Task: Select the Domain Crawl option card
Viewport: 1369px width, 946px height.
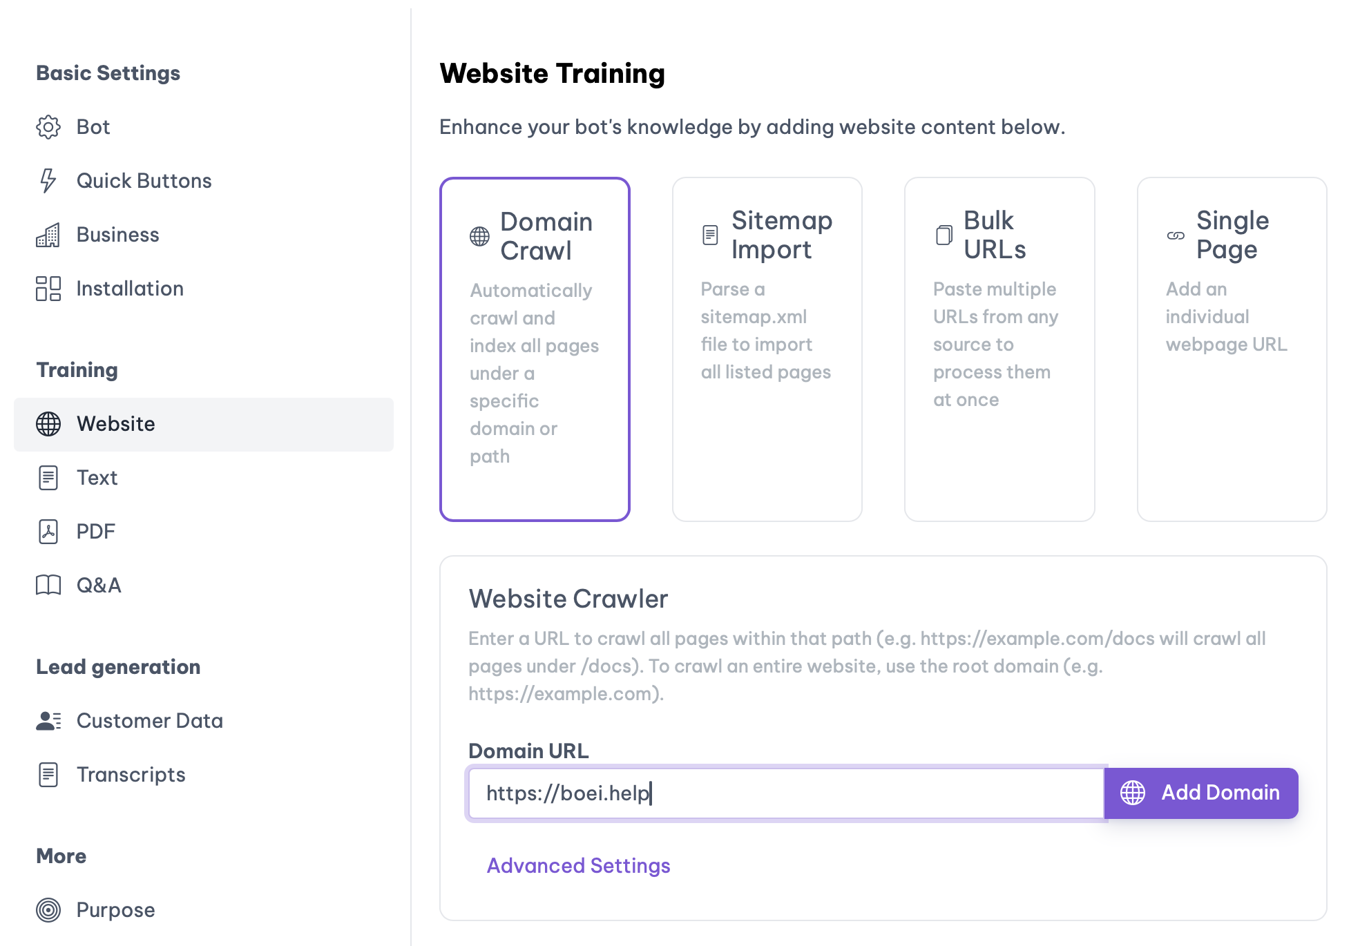Action: pos(535,349)
